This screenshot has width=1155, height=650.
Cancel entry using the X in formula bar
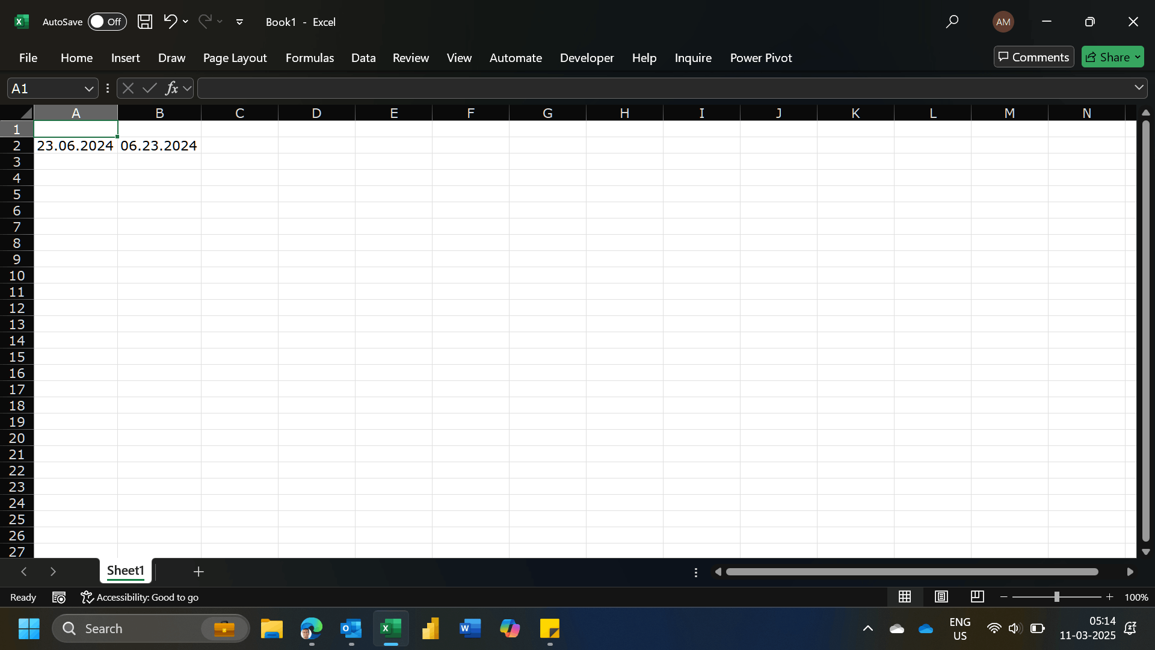[128, 88]
